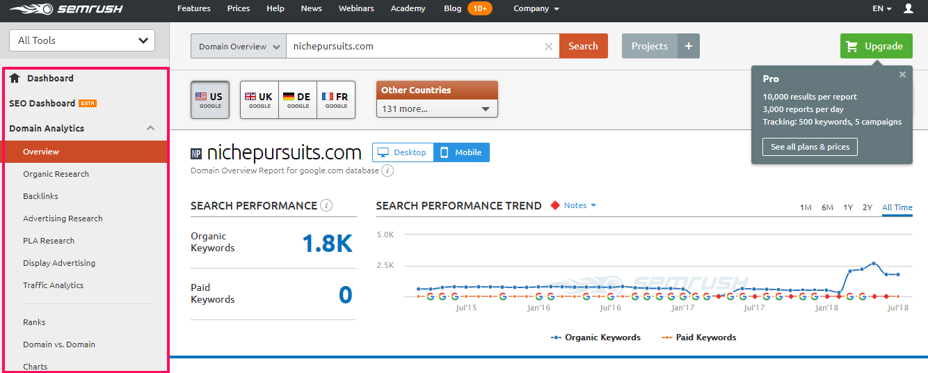Click the plus button beside Projects
Image resolution: width=928 pixels, height=373 pixels.
pos(689,46)
